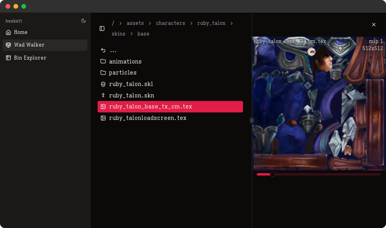Screen dimensions: 386x228
Task: Click the mip level slider handle
Action: pyautogui.click(x=273, y=174)
